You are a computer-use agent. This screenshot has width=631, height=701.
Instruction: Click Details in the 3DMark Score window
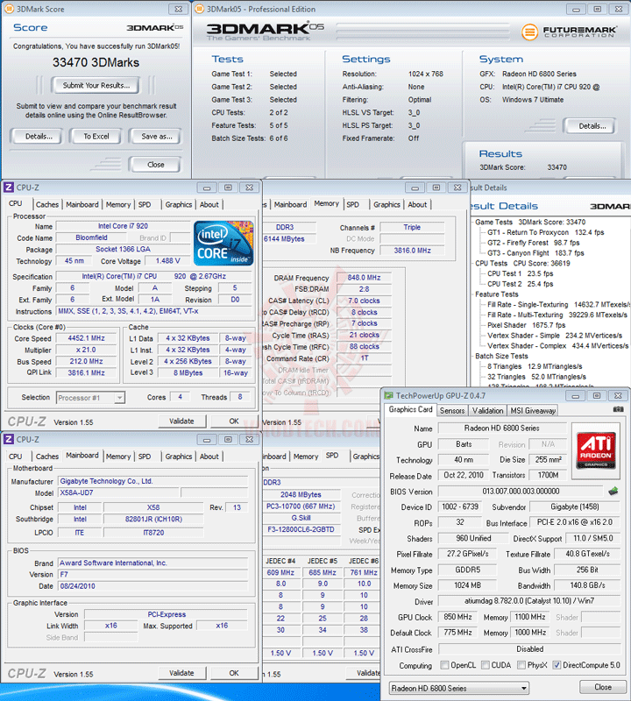(x=39, y=137)
